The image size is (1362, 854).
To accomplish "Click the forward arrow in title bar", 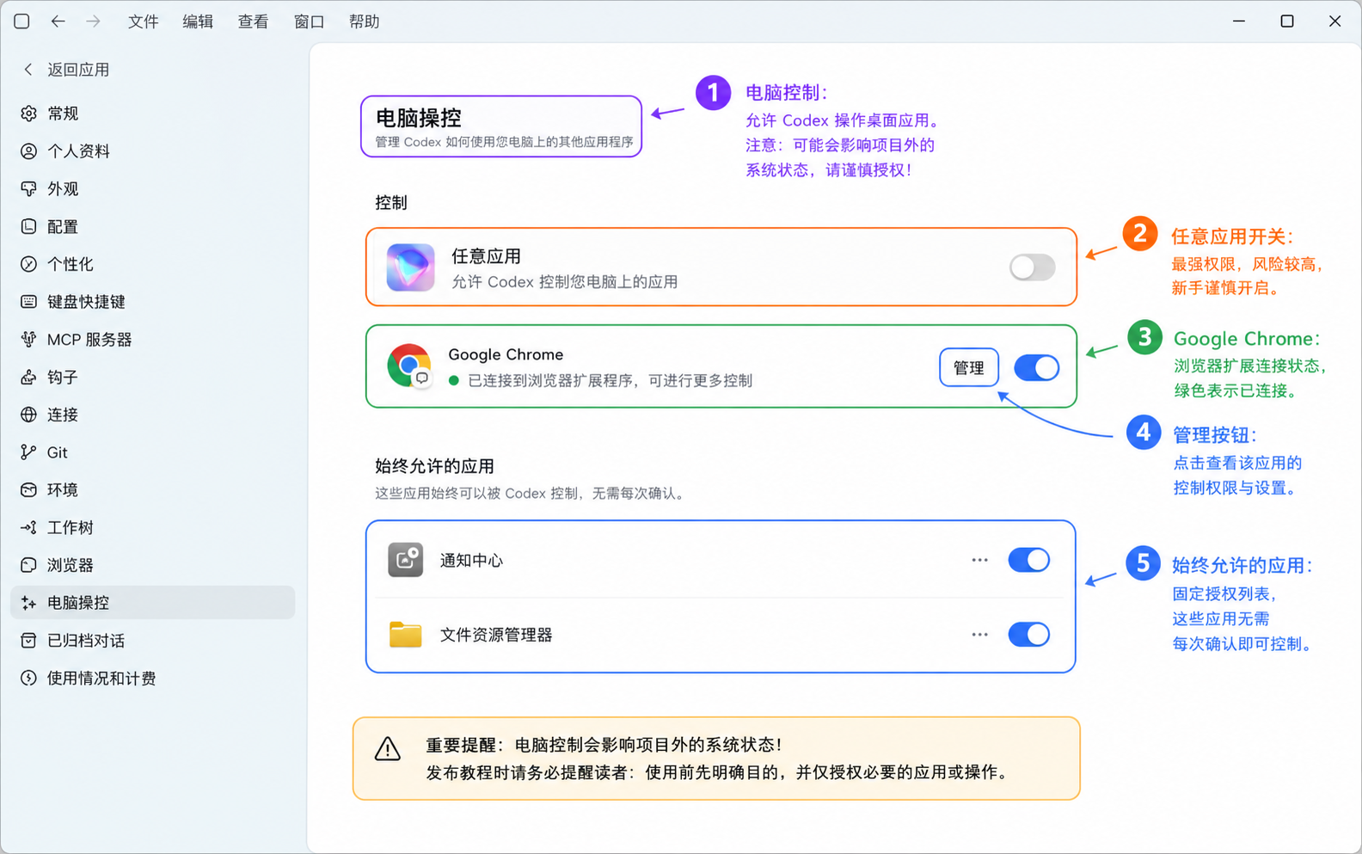I will coord(93,22).
